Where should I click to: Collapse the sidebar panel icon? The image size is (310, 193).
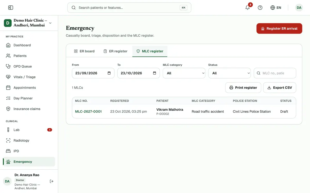coord(11,8)
